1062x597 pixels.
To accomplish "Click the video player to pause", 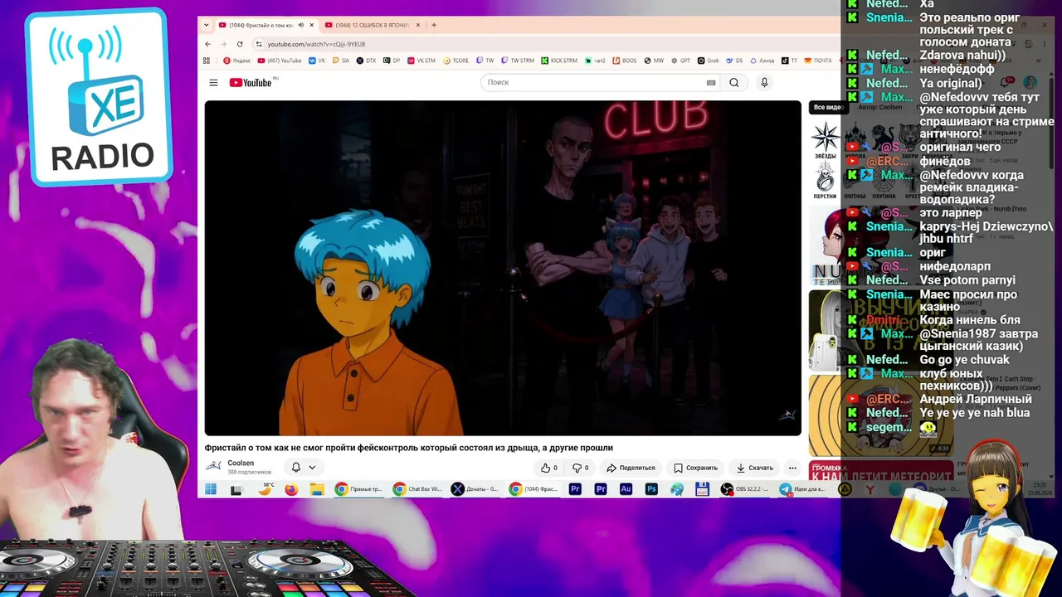I will (x=503, y=268).
